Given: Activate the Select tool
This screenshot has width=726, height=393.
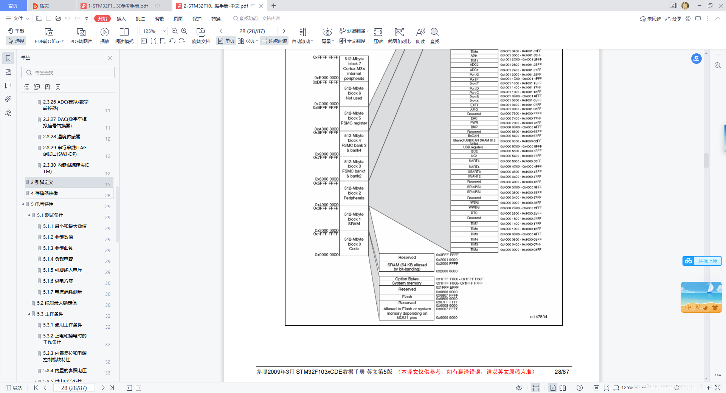Looking at the screenshot, I should (x=16, y=41).
